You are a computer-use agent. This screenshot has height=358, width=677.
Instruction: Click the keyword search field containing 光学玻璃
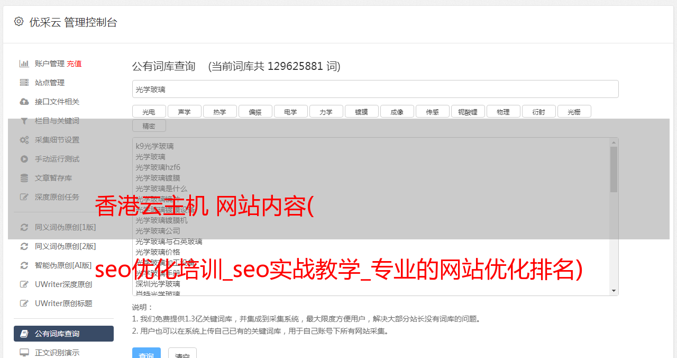click(x=375, y=89)
